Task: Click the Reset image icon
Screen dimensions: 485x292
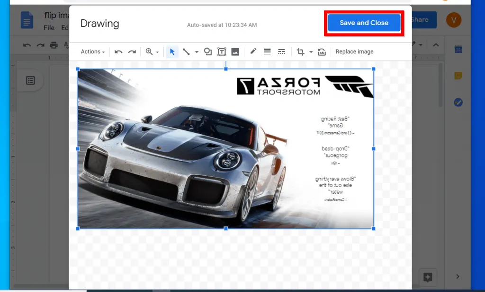Action: [x=322, y=52]
